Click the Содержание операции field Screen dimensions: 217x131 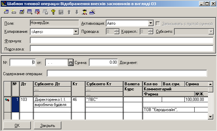(x=127, y=73)
